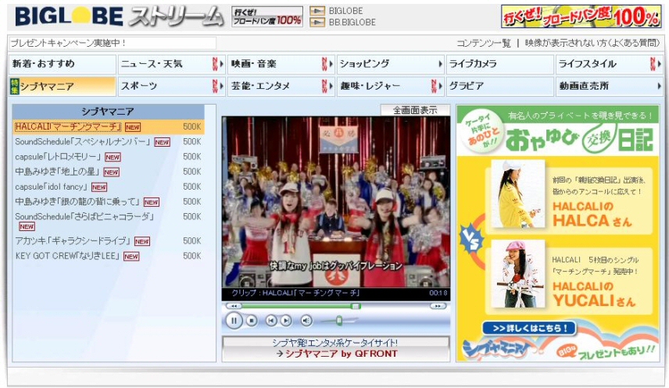Mute the player with speaker icon
Screen dimensions: 669x388
coord(306,321)
